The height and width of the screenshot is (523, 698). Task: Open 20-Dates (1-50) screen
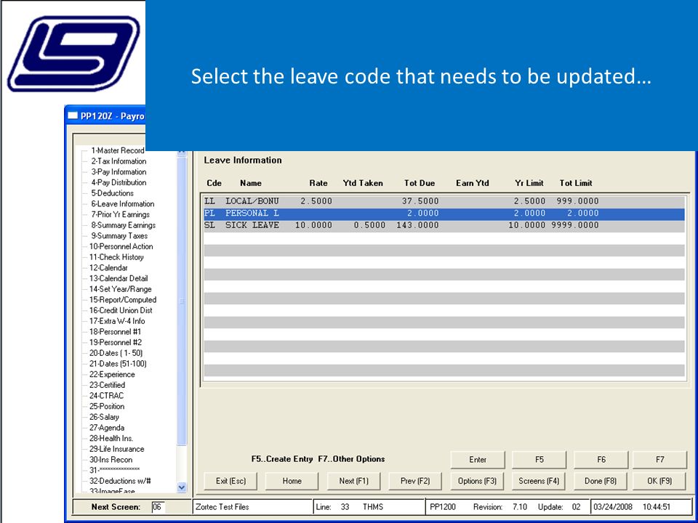tap(116, 354)
